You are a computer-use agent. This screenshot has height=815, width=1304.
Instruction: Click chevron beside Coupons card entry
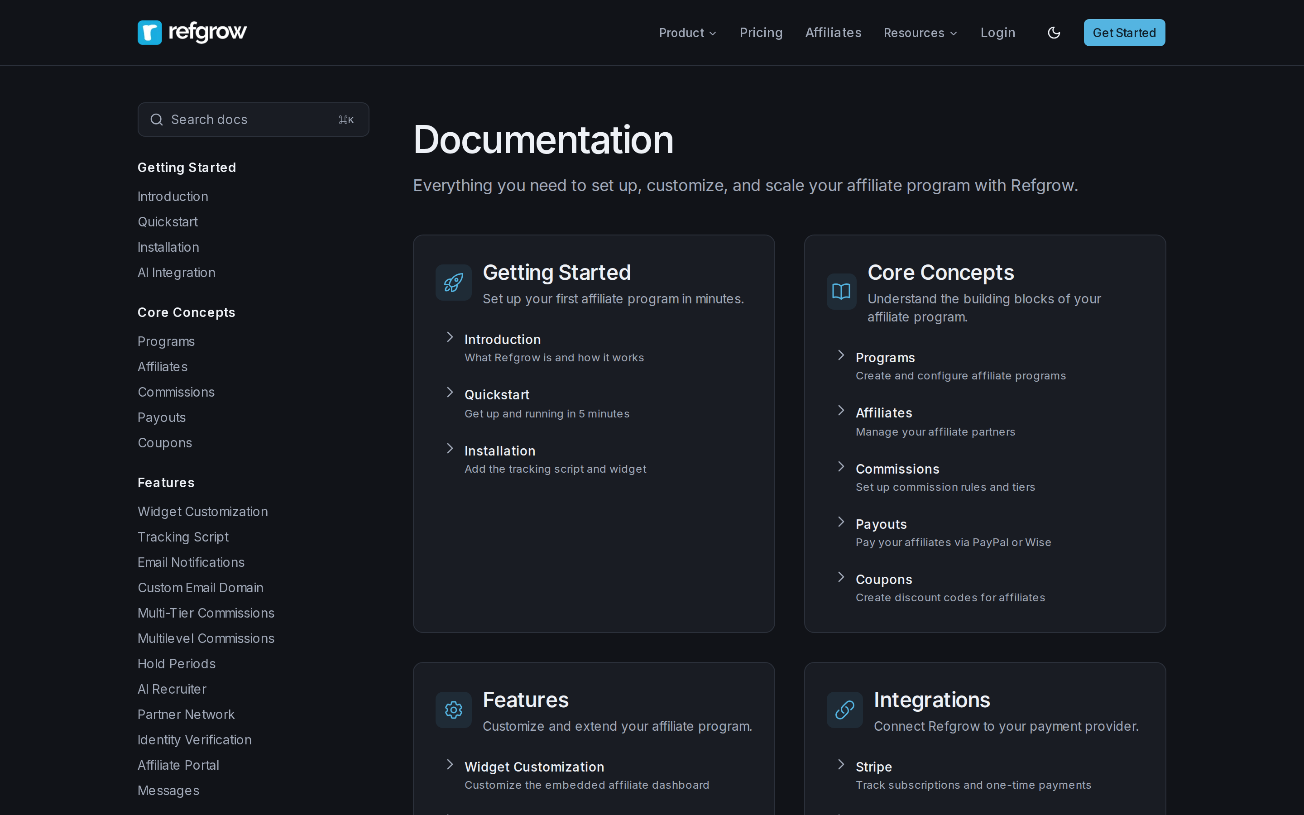(x=841, y=577)
